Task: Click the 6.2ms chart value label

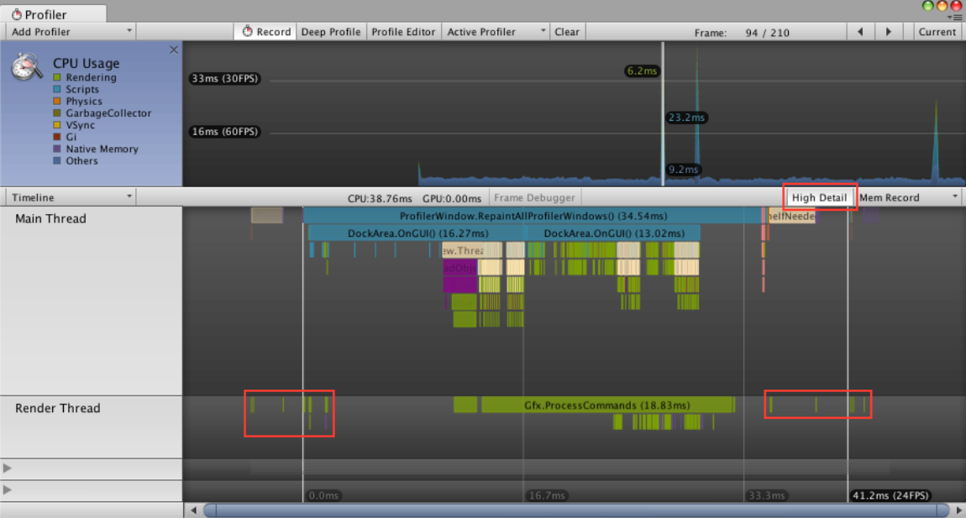Action: coord(641,71)
